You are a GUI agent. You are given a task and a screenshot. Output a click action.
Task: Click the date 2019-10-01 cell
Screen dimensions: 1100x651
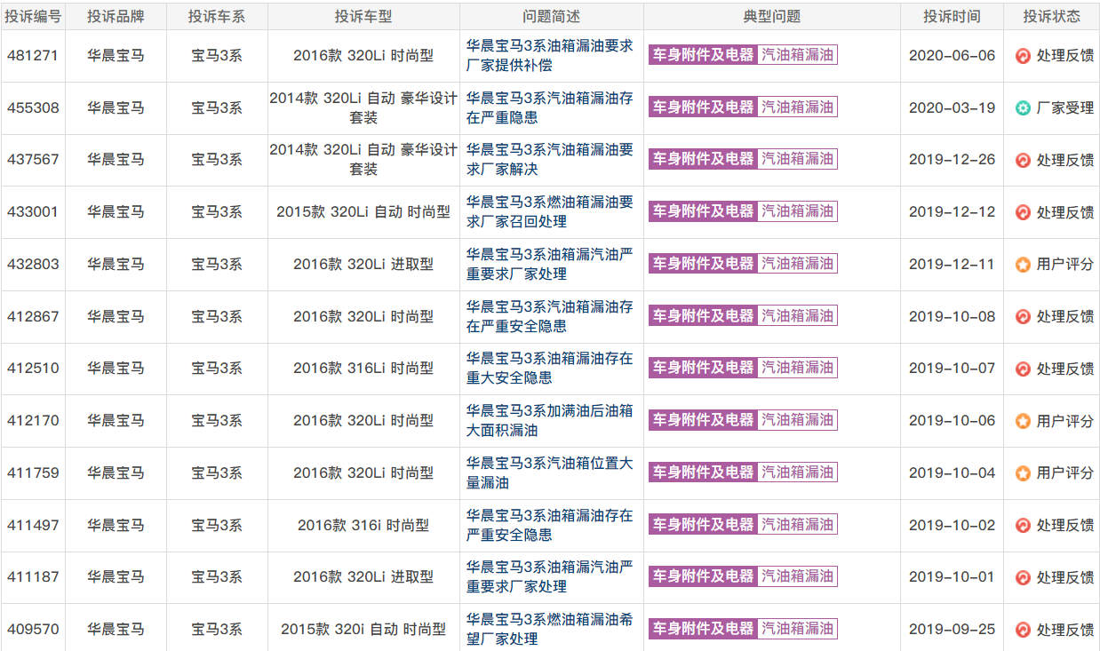pos(952,577)
